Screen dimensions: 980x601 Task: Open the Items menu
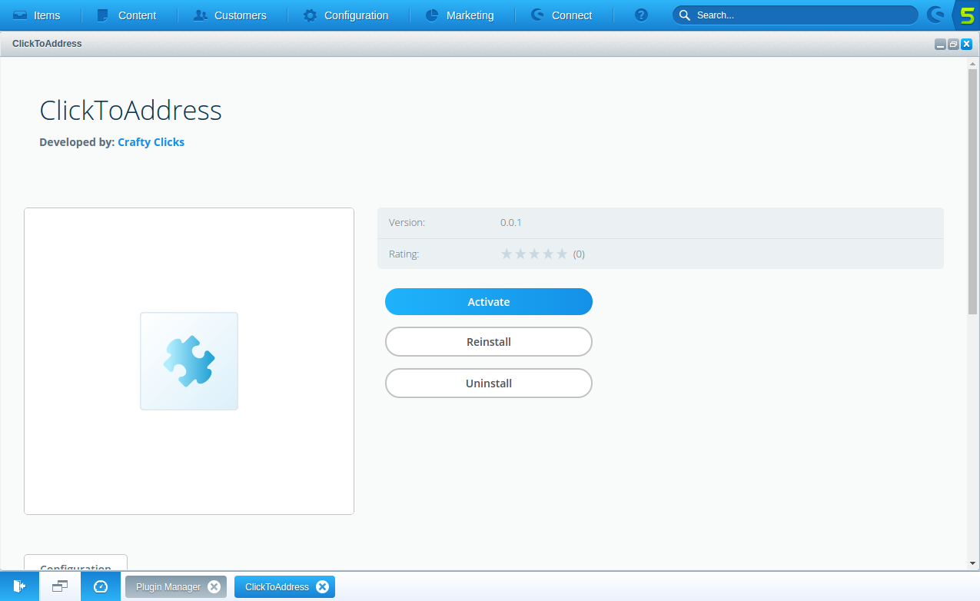[x=37, y=15]
